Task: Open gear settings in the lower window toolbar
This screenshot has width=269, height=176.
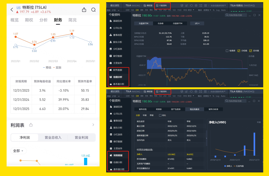Action: click(x=196, y=91)
